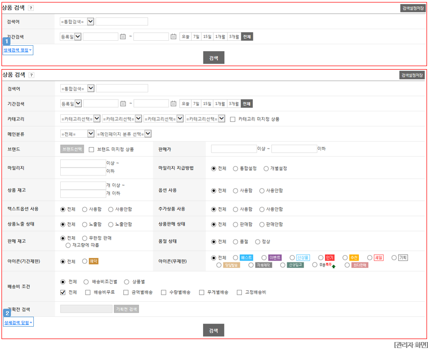This screenshot has width=428, height=350.
Task: Click the ? help icon in lower panel
Action: click(x=31, y=75)
